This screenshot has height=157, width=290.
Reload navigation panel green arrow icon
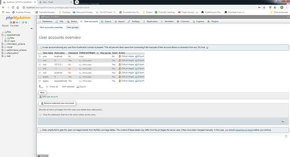click(x=26, y=22)
